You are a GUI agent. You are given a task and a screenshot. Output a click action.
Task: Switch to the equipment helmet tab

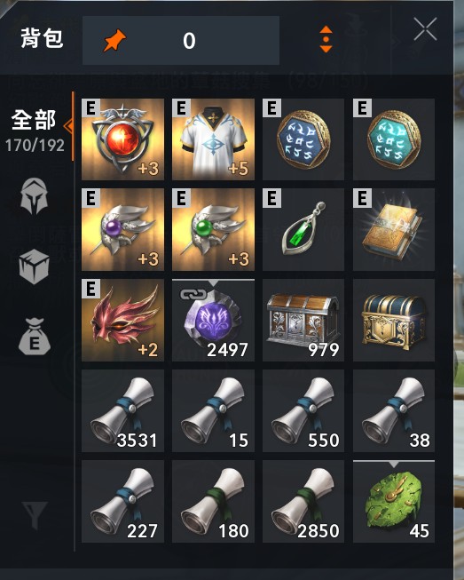coord(34,196)
